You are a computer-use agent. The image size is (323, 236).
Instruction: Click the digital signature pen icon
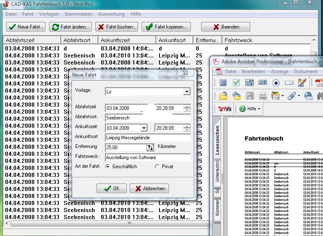point(302,83)
